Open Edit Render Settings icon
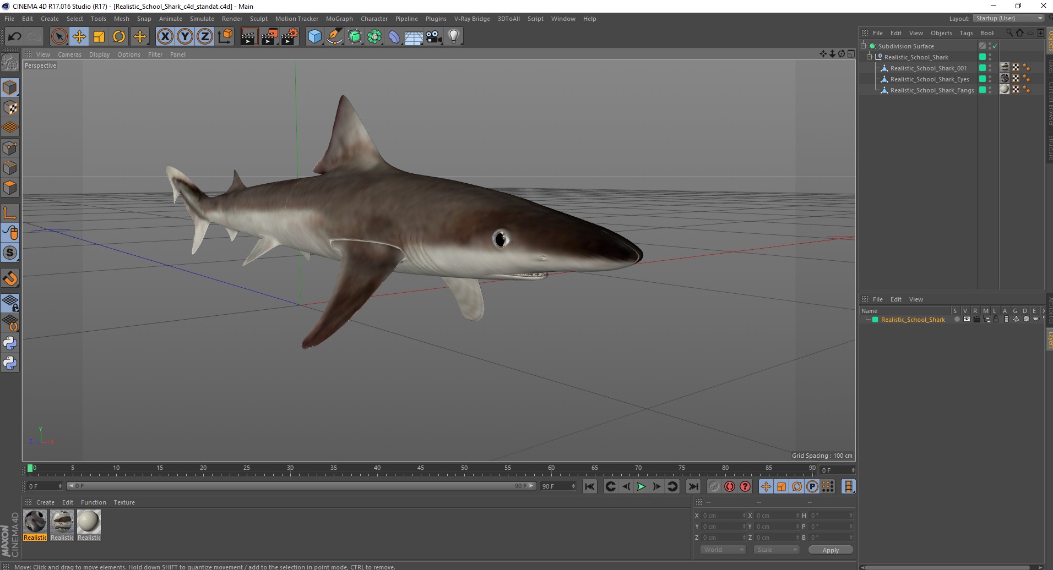Screen dimensions: 1053x570 coord(290,37)
